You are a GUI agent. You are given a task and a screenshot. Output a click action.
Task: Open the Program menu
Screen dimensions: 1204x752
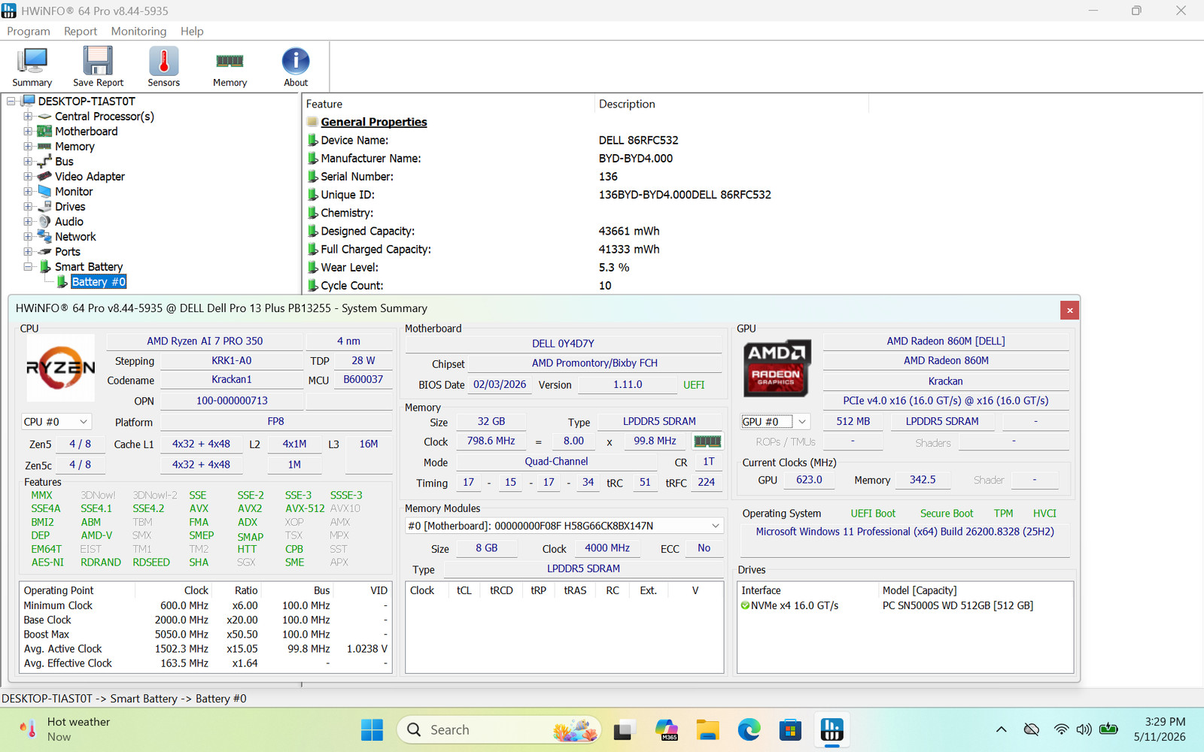(29, 31)
